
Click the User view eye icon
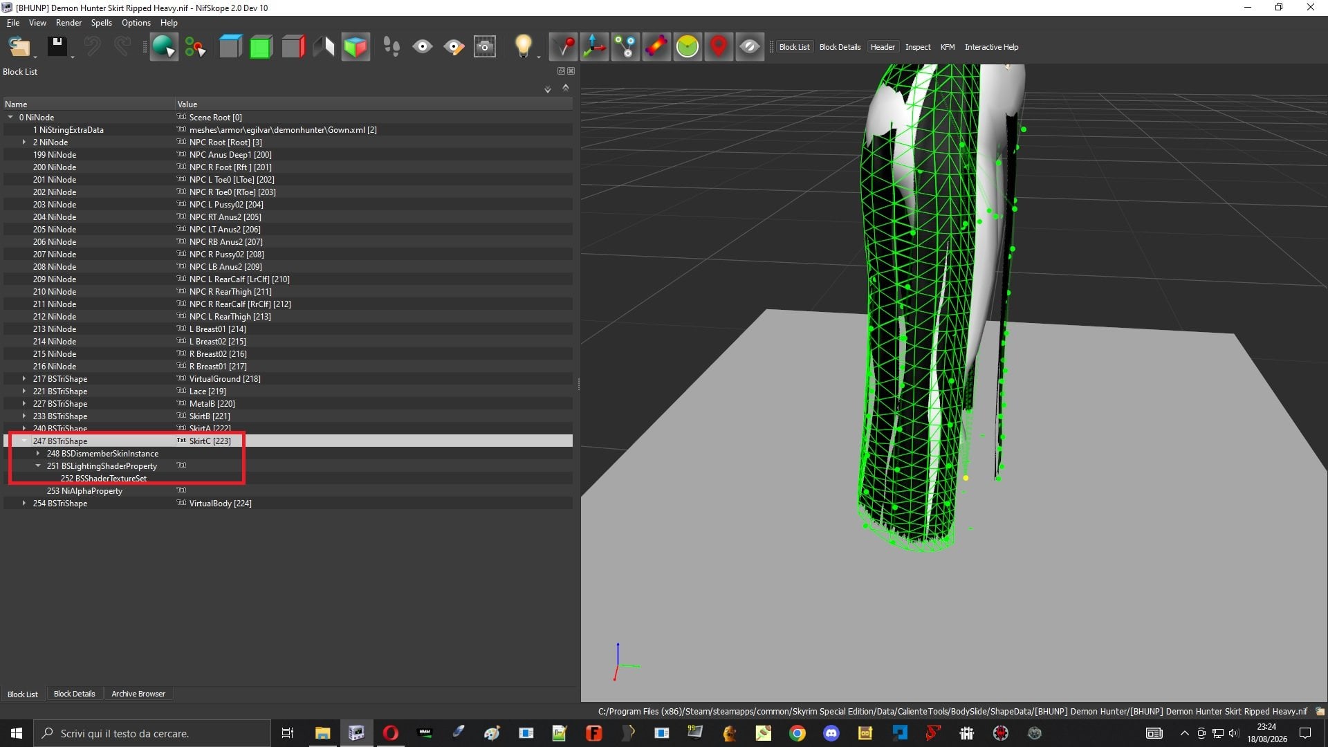tap(423, 47)
